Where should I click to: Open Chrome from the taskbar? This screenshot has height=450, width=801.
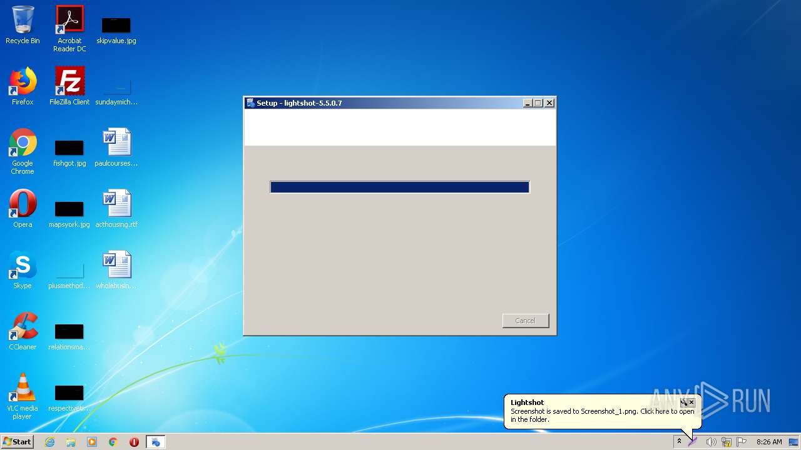pos(113,442)
